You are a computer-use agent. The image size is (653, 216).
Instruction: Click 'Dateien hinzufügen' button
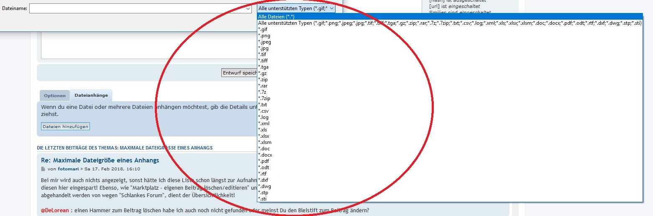[x=65, y=126]
